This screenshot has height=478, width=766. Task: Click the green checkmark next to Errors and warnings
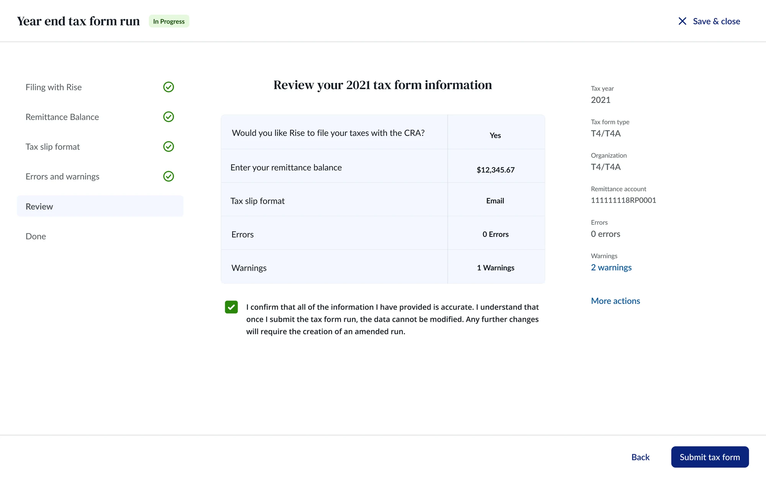169,176
